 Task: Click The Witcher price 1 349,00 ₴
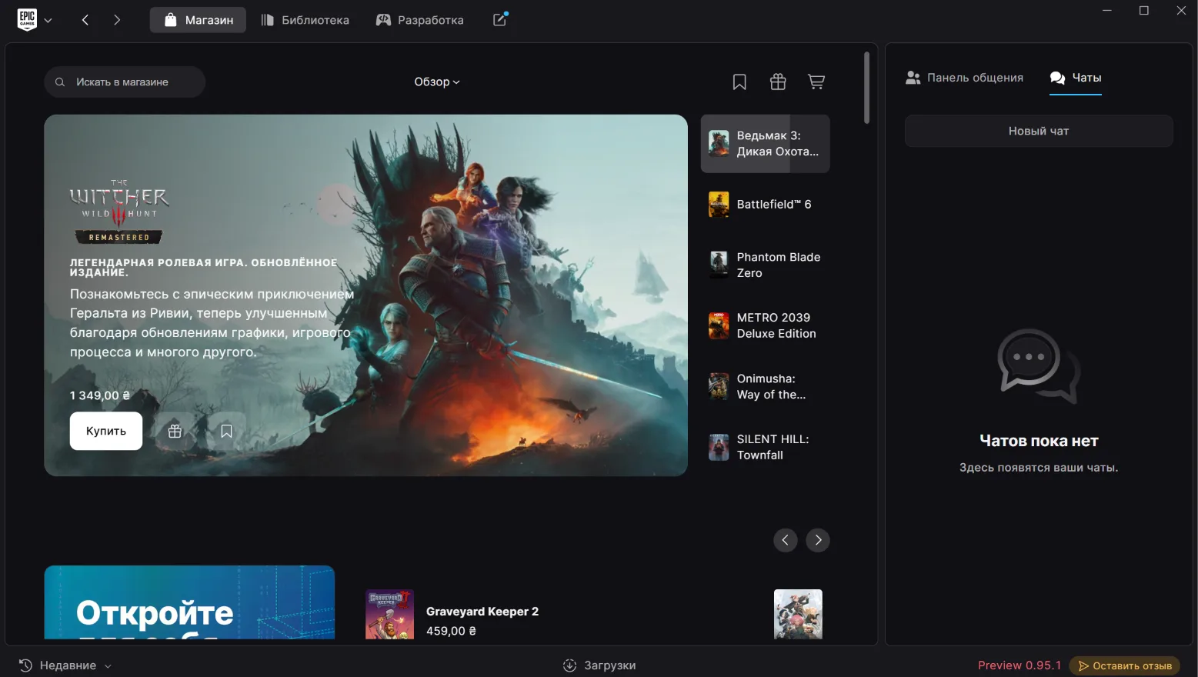100,395
